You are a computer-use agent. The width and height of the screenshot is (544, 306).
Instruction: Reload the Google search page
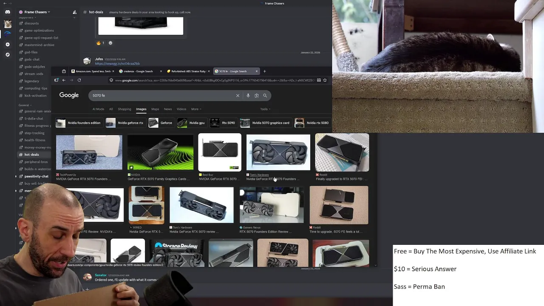(x=79, y=80)
